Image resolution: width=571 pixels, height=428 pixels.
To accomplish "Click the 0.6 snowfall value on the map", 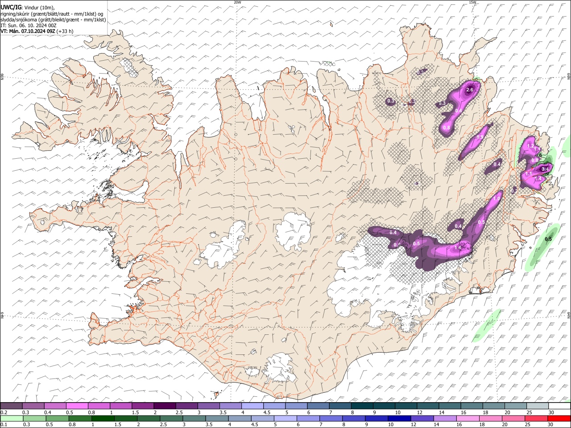I will click(458, 111).
